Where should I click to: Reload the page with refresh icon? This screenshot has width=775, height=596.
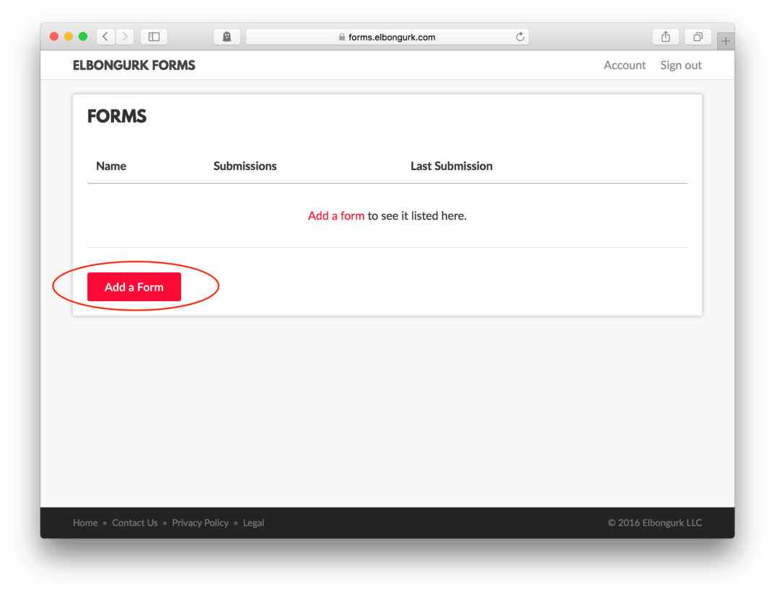click(520, 37)
